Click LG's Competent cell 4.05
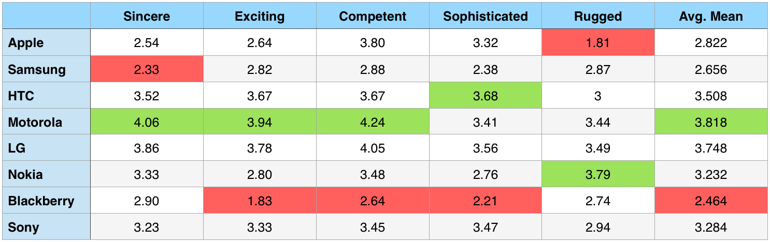770x242 pixels. [373, 148]
